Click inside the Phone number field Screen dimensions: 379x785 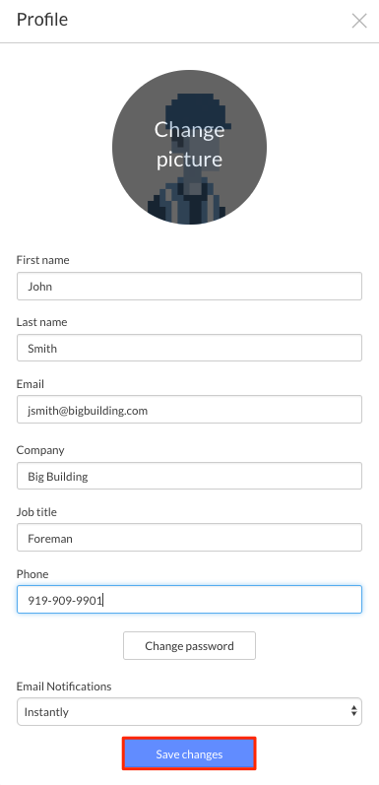coord(189,599)
